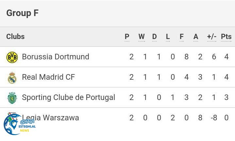Click the Group F heading
The width and height of the screenshot is (235, 141).
click(22, 13)
